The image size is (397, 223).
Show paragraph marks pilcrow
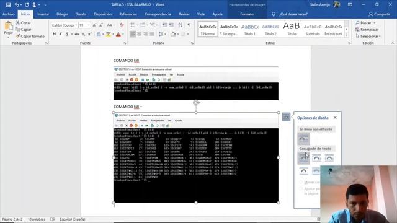(189, 25)
